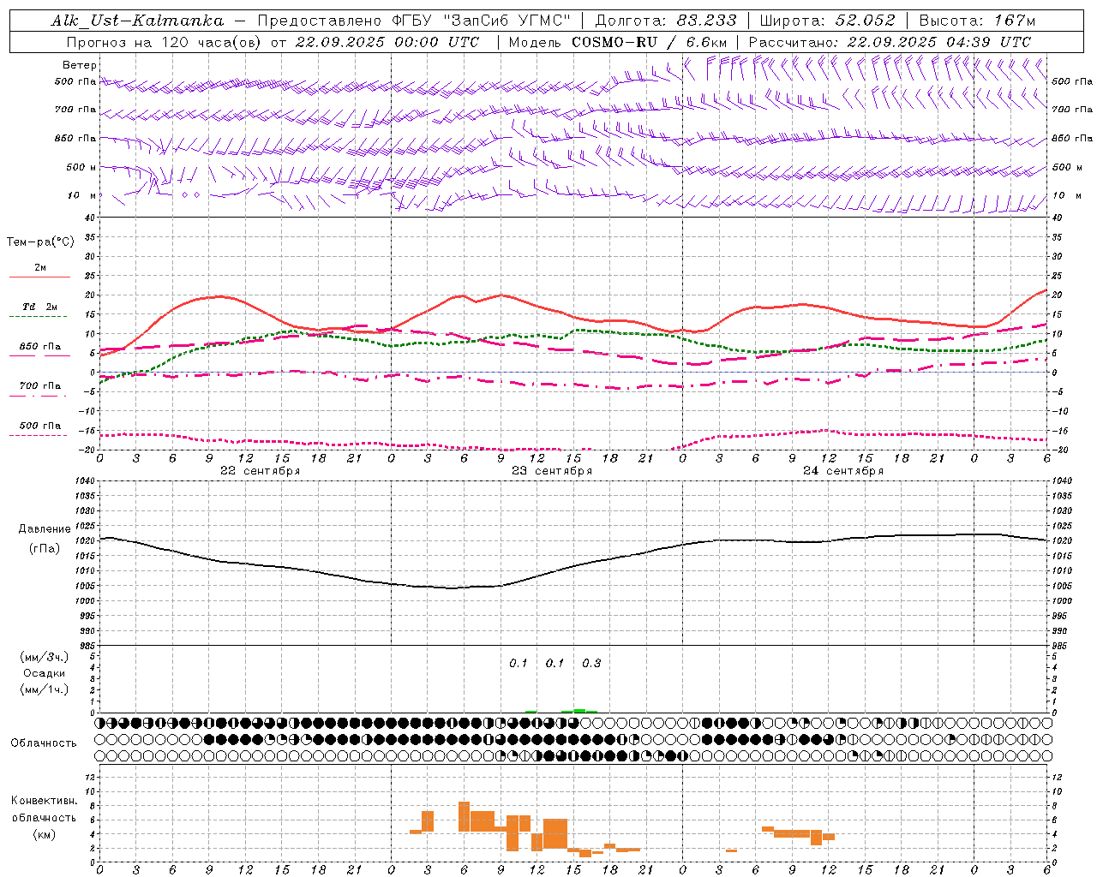The width and height of the screenshot is (1097, 877).
Task: Click the elevation label Высота: 167м
Action: click(977, 21)
